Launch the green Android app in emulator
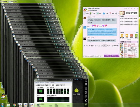140x107 pixels. (76, 91)
